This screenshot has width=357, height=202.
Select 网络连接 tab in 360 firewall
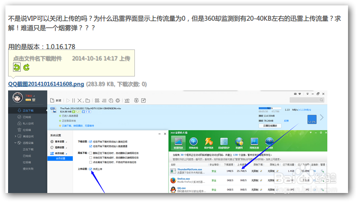(x=254, y=143)
